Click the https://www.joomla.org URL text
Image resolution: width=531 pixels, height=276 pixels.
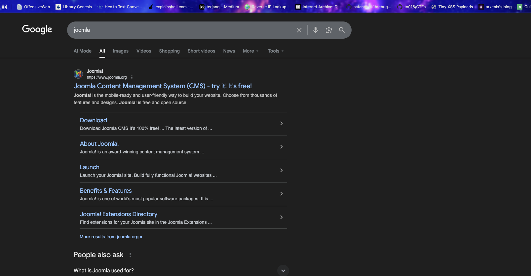(107, 77)
